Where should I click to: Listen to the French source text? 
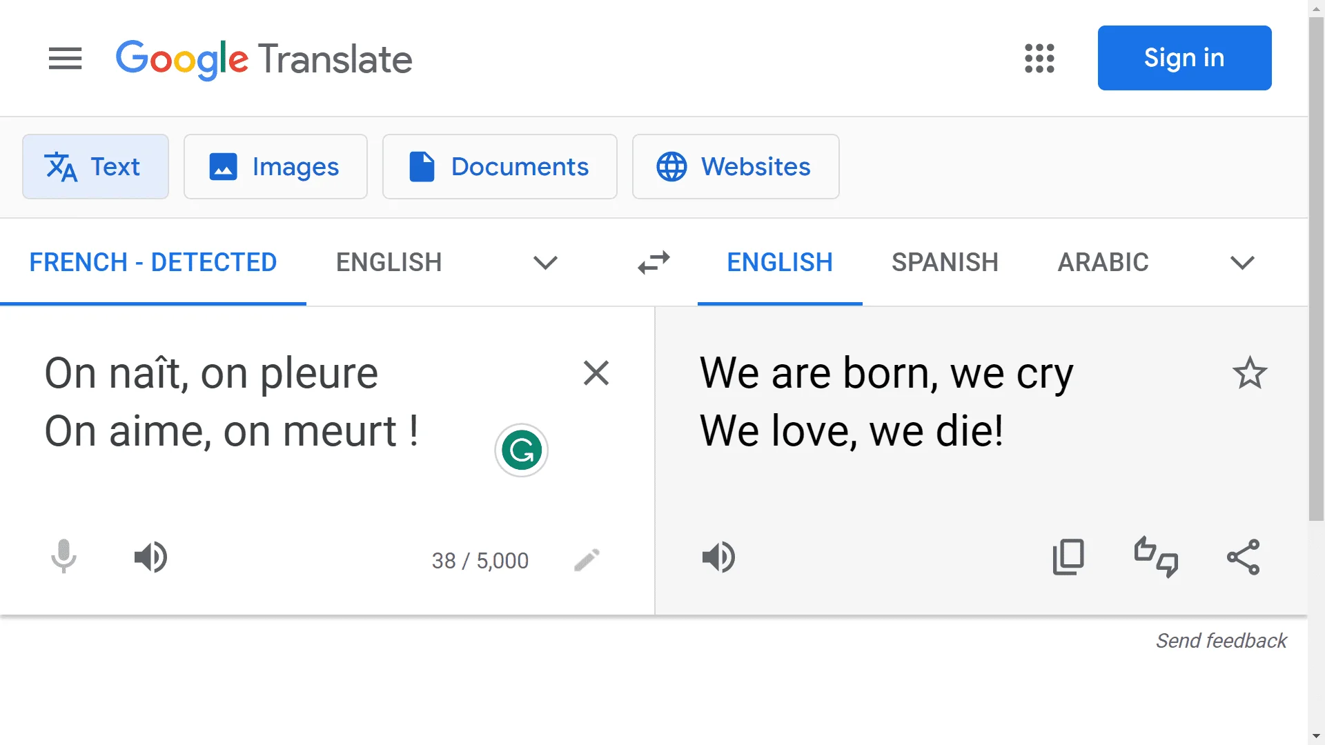click(x=150, y=557)
